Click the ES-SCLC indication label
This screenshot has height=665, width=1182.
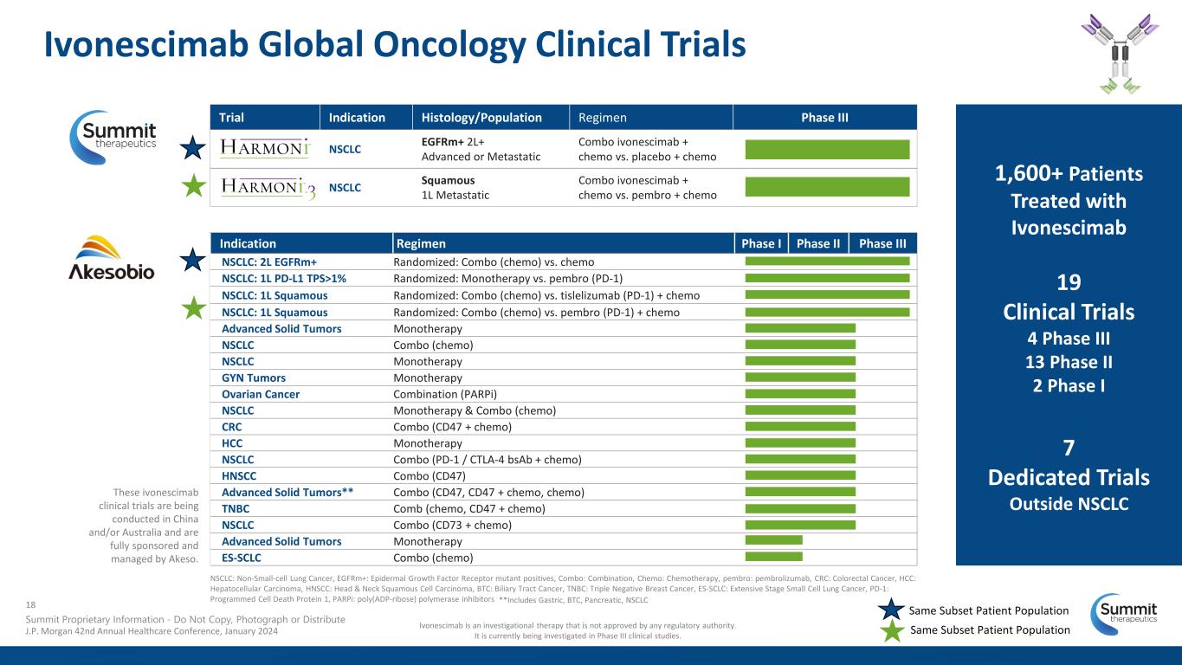[242, 558]
